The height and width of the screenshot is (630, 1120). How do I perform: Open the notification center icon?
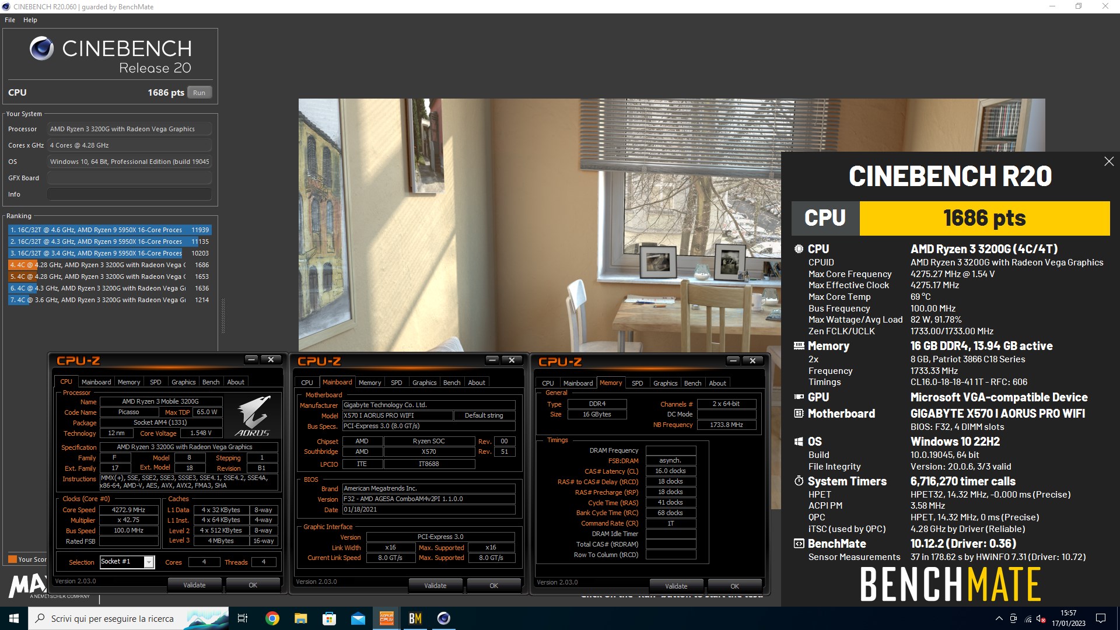pos(1101,618)
